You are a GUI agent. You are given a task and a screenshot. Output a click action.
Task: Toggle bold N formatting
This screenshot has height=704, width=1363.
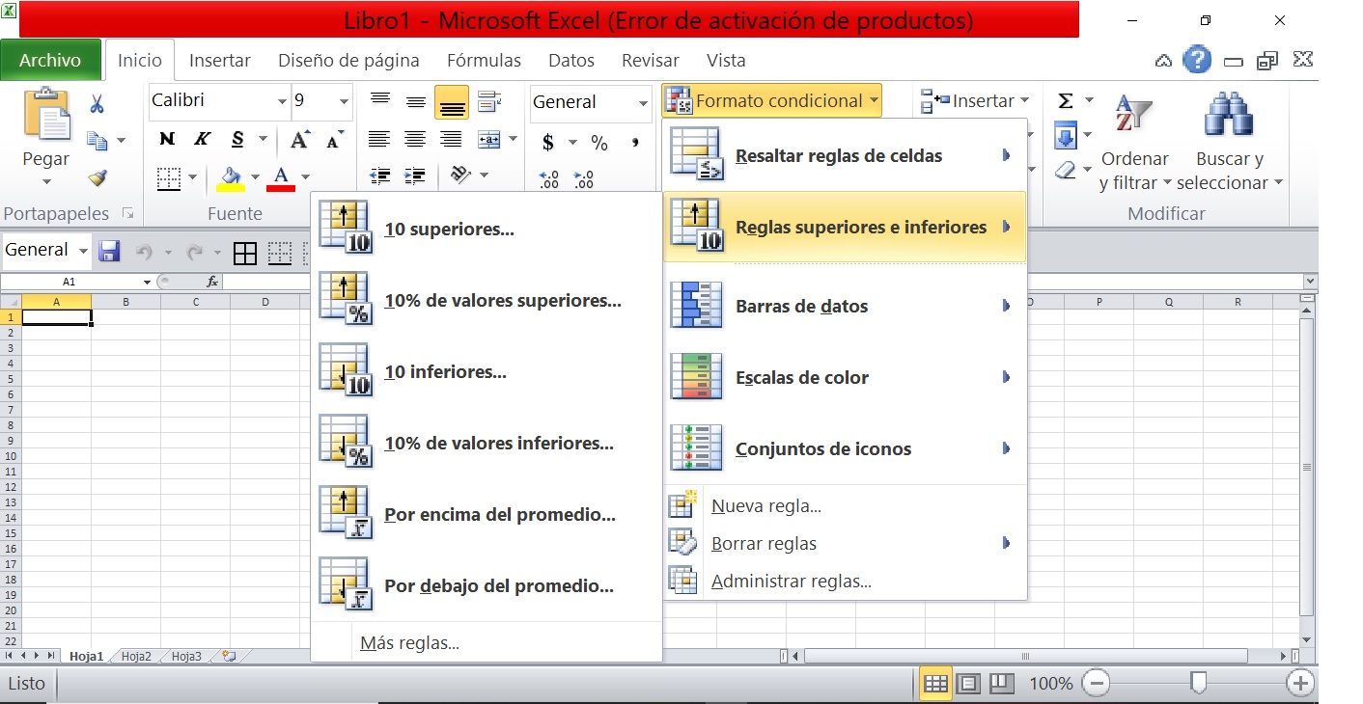(167, 139)
